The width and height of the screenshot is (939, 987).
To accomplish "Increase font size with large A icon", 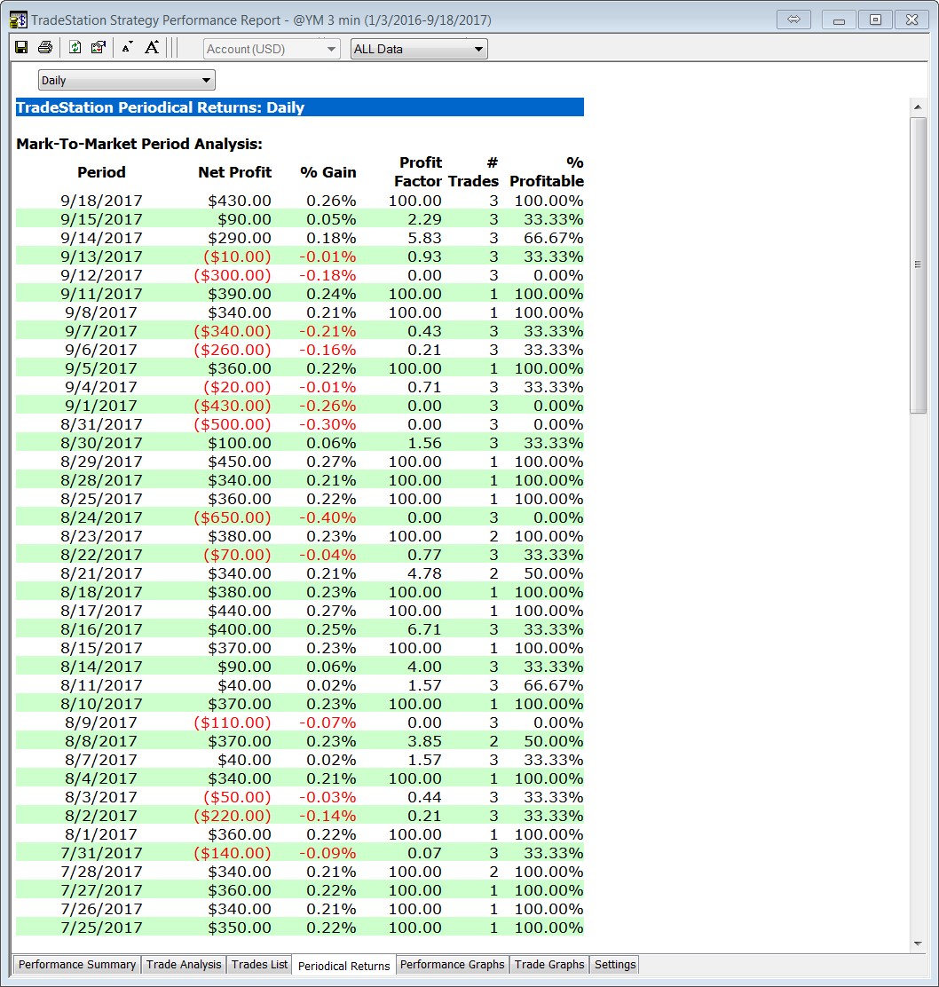I will pyautogui.click(x=152, y=48).
